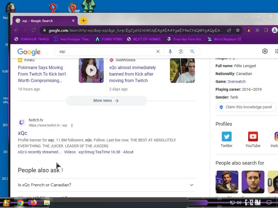The height and width of the screenshot is (208, 278).
Task: Open File Explorer from taskbar
Action: click(x=47, y=203)
